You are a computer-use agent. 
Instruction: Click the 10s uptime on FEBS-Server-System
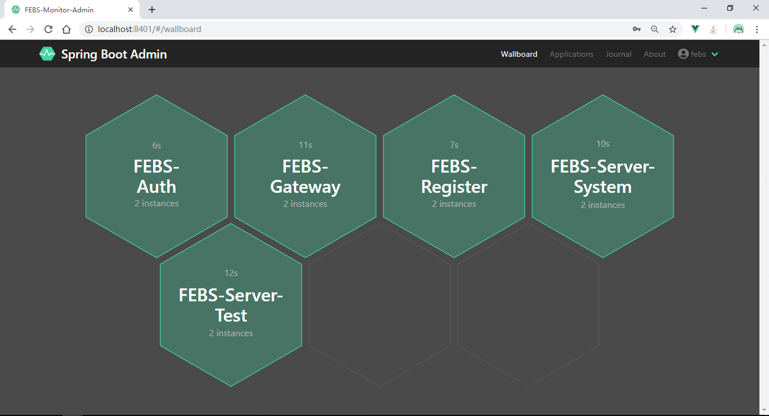click(603, 144)
